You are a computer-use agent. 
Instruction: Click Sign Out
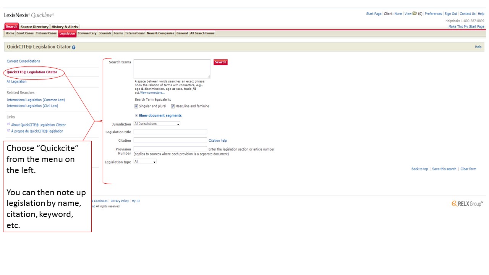451,14
